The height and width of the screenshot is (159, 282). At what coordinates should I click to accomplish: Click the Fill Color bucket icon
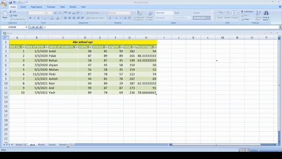pos(52,18)
